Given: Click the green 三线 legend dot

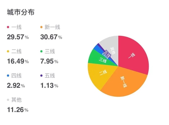Looking at the screenshot, I should pos(41,51).
